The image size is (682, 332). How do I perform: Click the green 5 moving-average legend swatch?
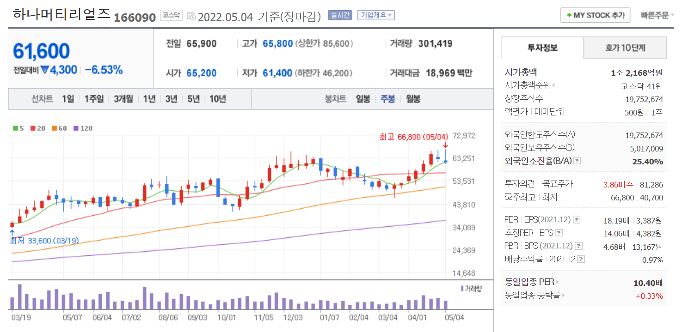coord(15,128)
